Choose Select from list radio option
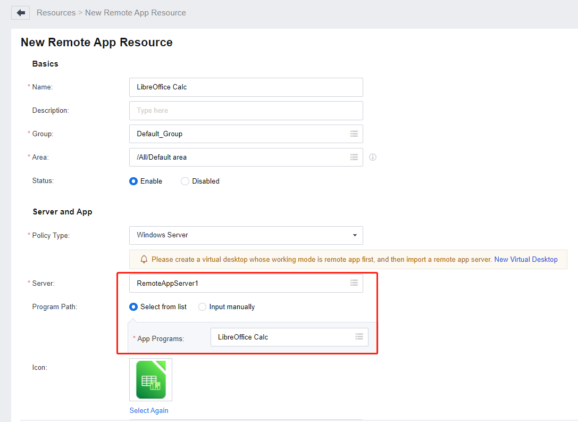Viewport: 578px width, 422px height. (133, 307)
